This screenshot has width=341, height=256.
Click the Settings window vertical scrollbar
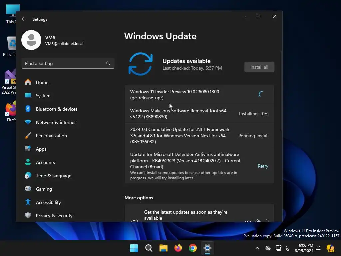[x=281, y=91]
